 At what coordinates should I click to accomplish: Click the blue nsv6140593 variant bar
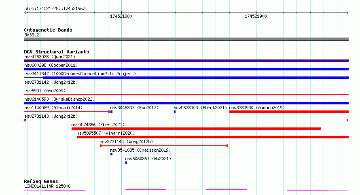pyautogui.click(x=186, y=103)
